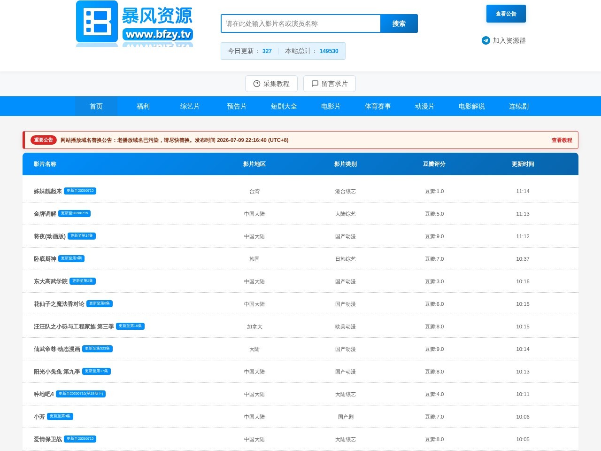The height and width of the screenshot is (451, 601).
Task: Open the 留言求片 button
Action: (330, 84)
